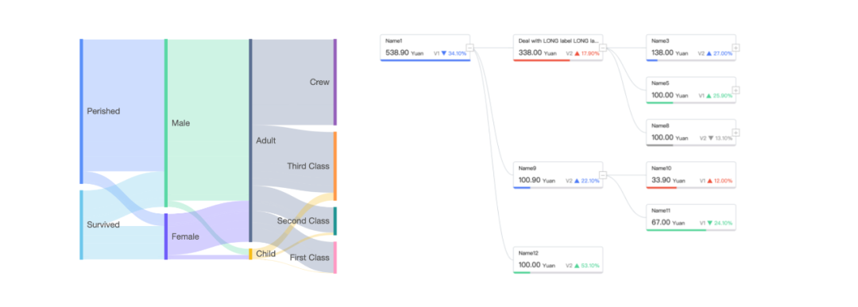Image resolution: width=858 pixels, height=307 pixels.
Task: Expand the Name5 node
Action: pyautogui.click(x=736, y=90)
